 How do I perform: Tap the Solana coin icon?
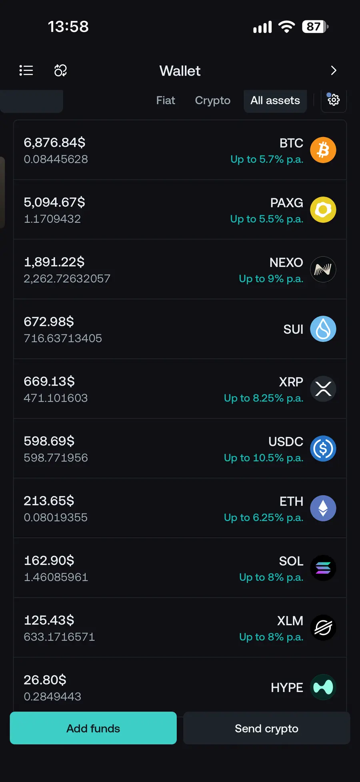[323, 568]
